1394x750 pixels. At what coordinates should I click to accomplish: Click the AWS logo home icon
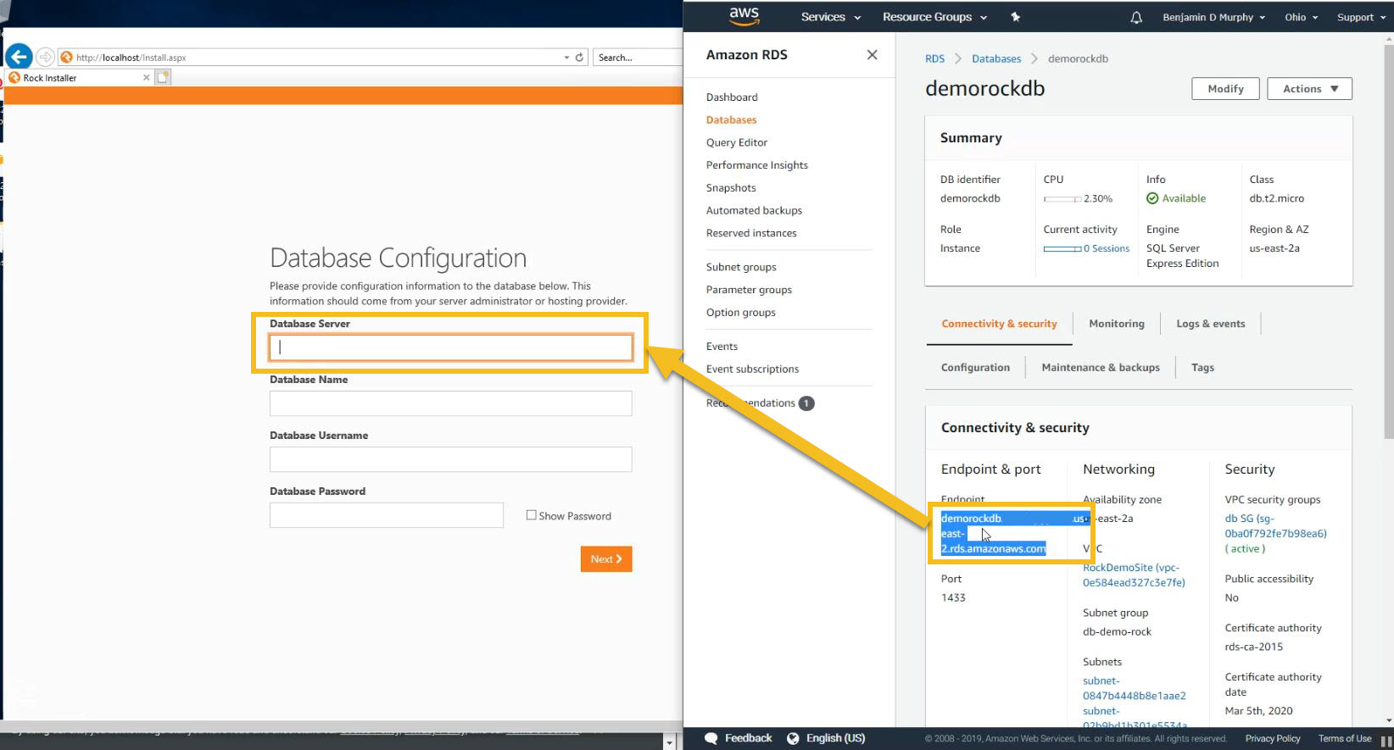coord(744,16)
